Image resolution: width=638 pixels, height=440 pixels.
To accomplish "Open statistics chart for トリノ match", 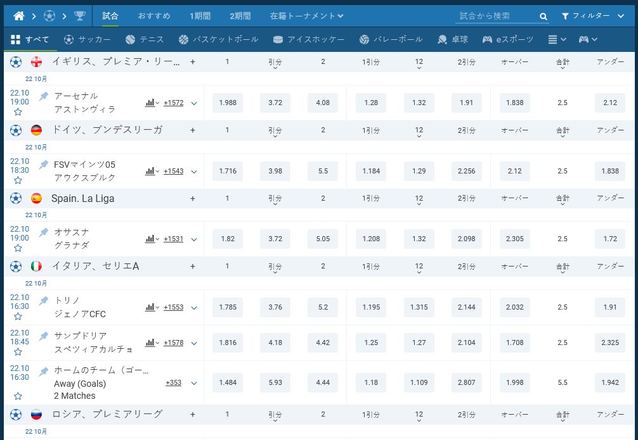I will coord(152,307).
